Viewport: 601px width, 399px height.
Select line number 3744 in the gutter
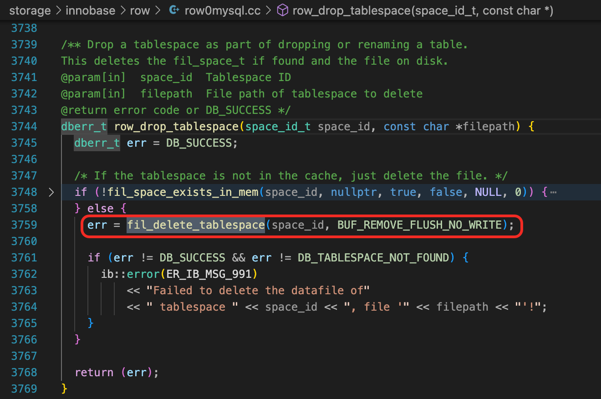[24, 127]
